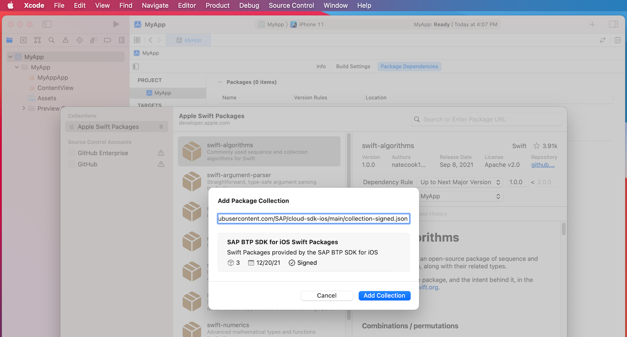Open the Dependency Rule dropdown
627x337 pixels.
(460, 182)
